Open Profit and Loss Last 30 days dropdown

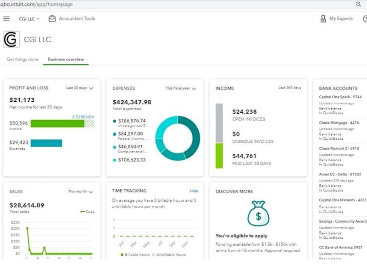point(80,88)
